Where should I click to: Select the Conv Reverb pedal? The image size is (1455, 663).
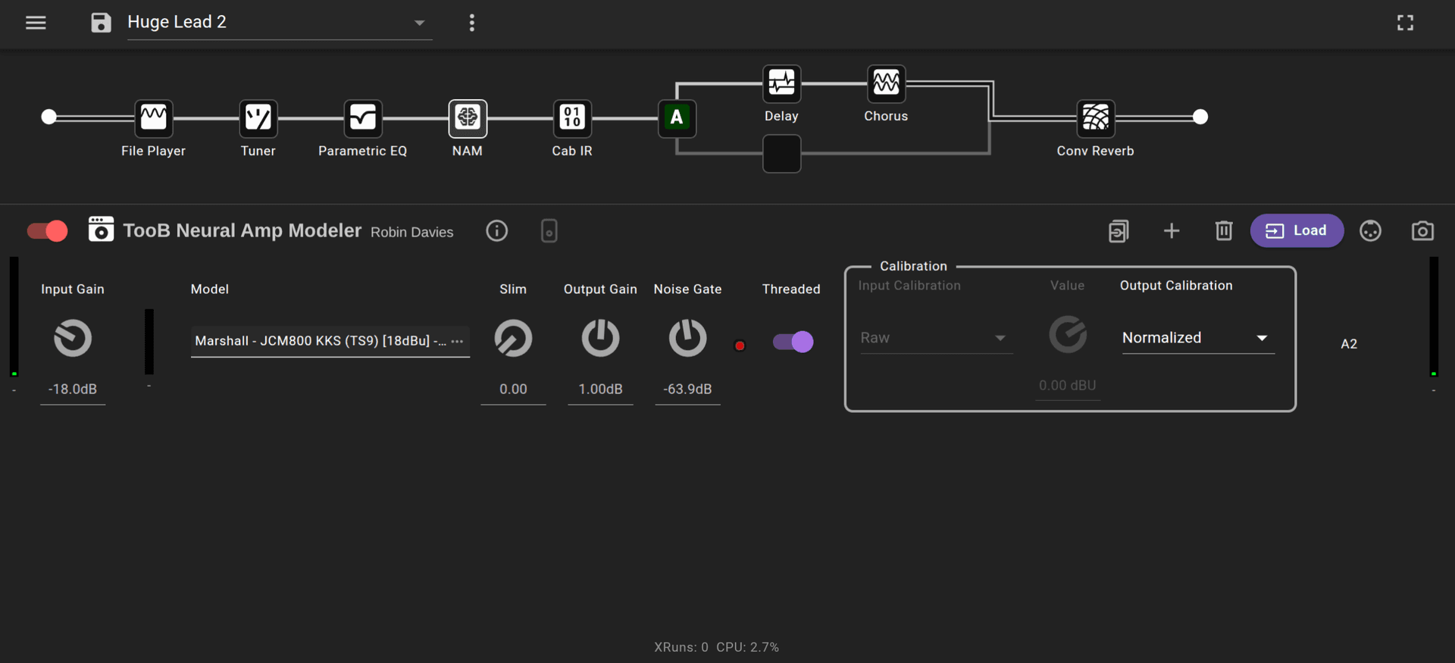pyautogui.click(x=1096, y=118)
